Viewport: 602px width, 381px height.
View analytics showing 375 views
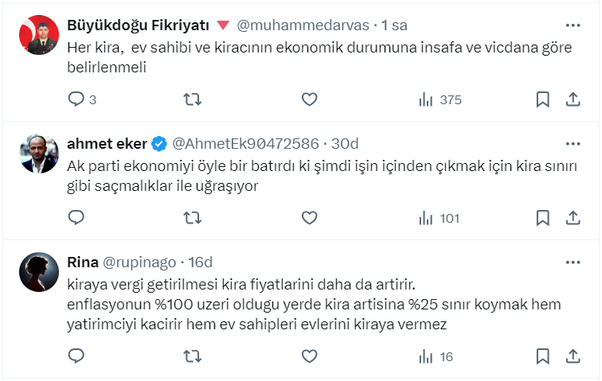(440, 99)
